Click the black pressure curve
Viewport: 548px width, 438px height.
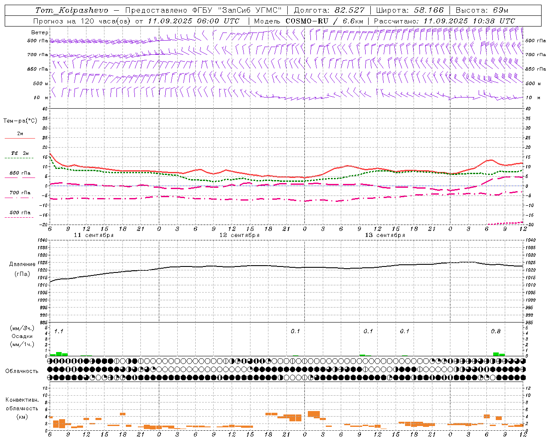click(287, 266)
